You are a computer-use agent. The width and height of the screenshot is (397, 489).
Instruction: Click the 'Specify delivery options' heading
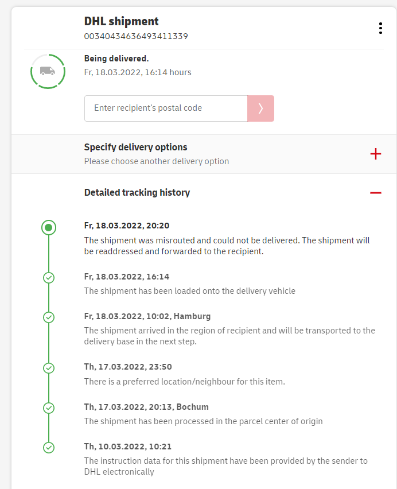136,147
